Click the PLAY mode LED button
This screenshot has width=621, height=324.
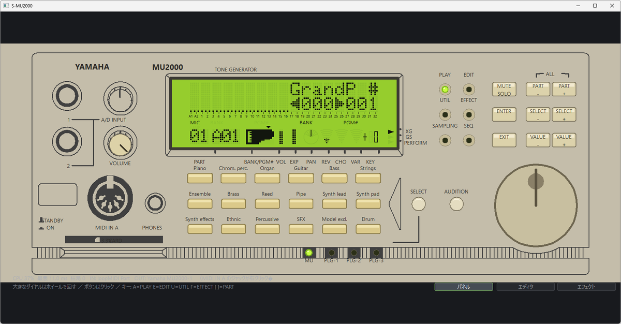pos(445,90)
